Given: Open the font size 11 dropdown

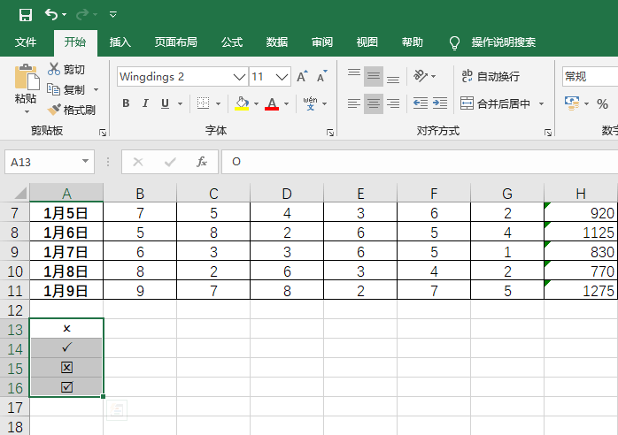Looking at the screenshot, I should (x=282, y=77).
